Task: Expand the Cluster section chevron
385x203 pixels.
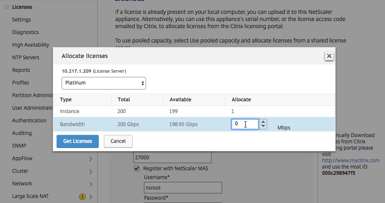Action: click(91, 171)
